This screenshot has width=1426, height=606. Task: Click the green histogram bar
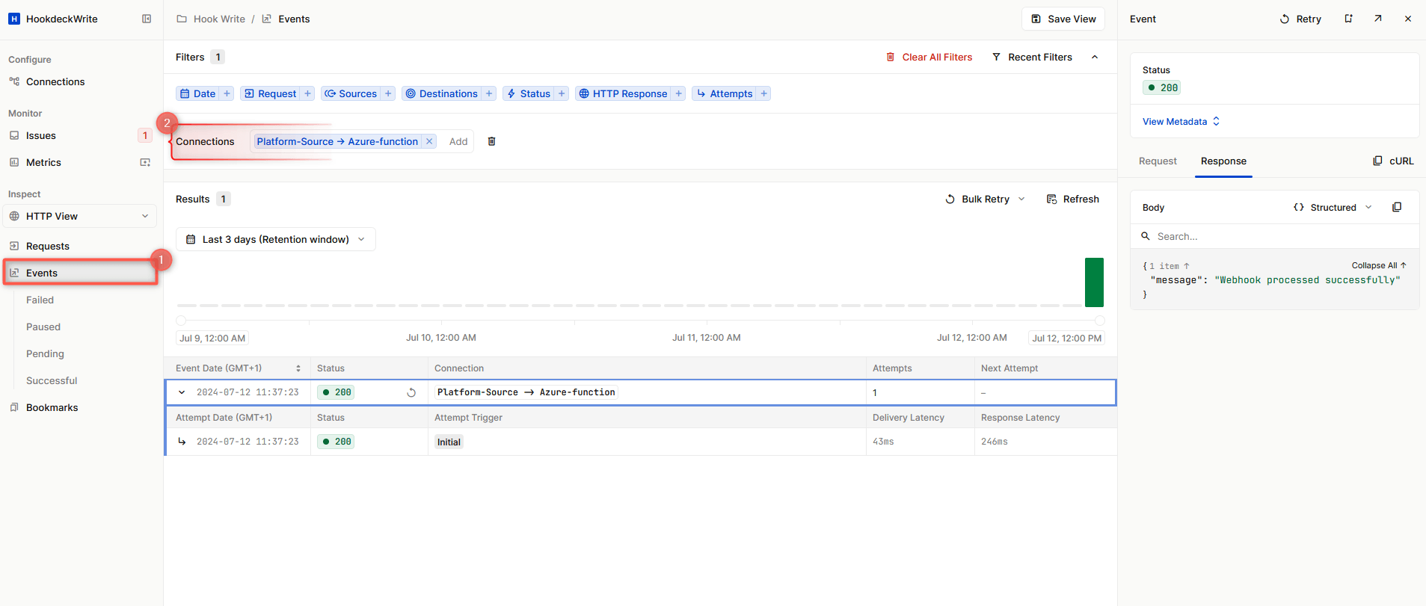click(x=1094, y=282)
